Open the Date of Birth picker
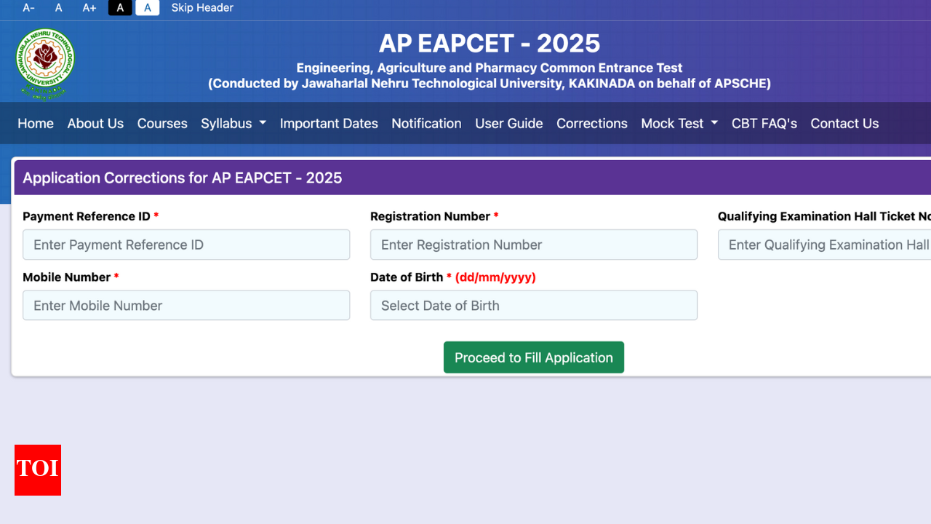 click(x=533, y=306)
